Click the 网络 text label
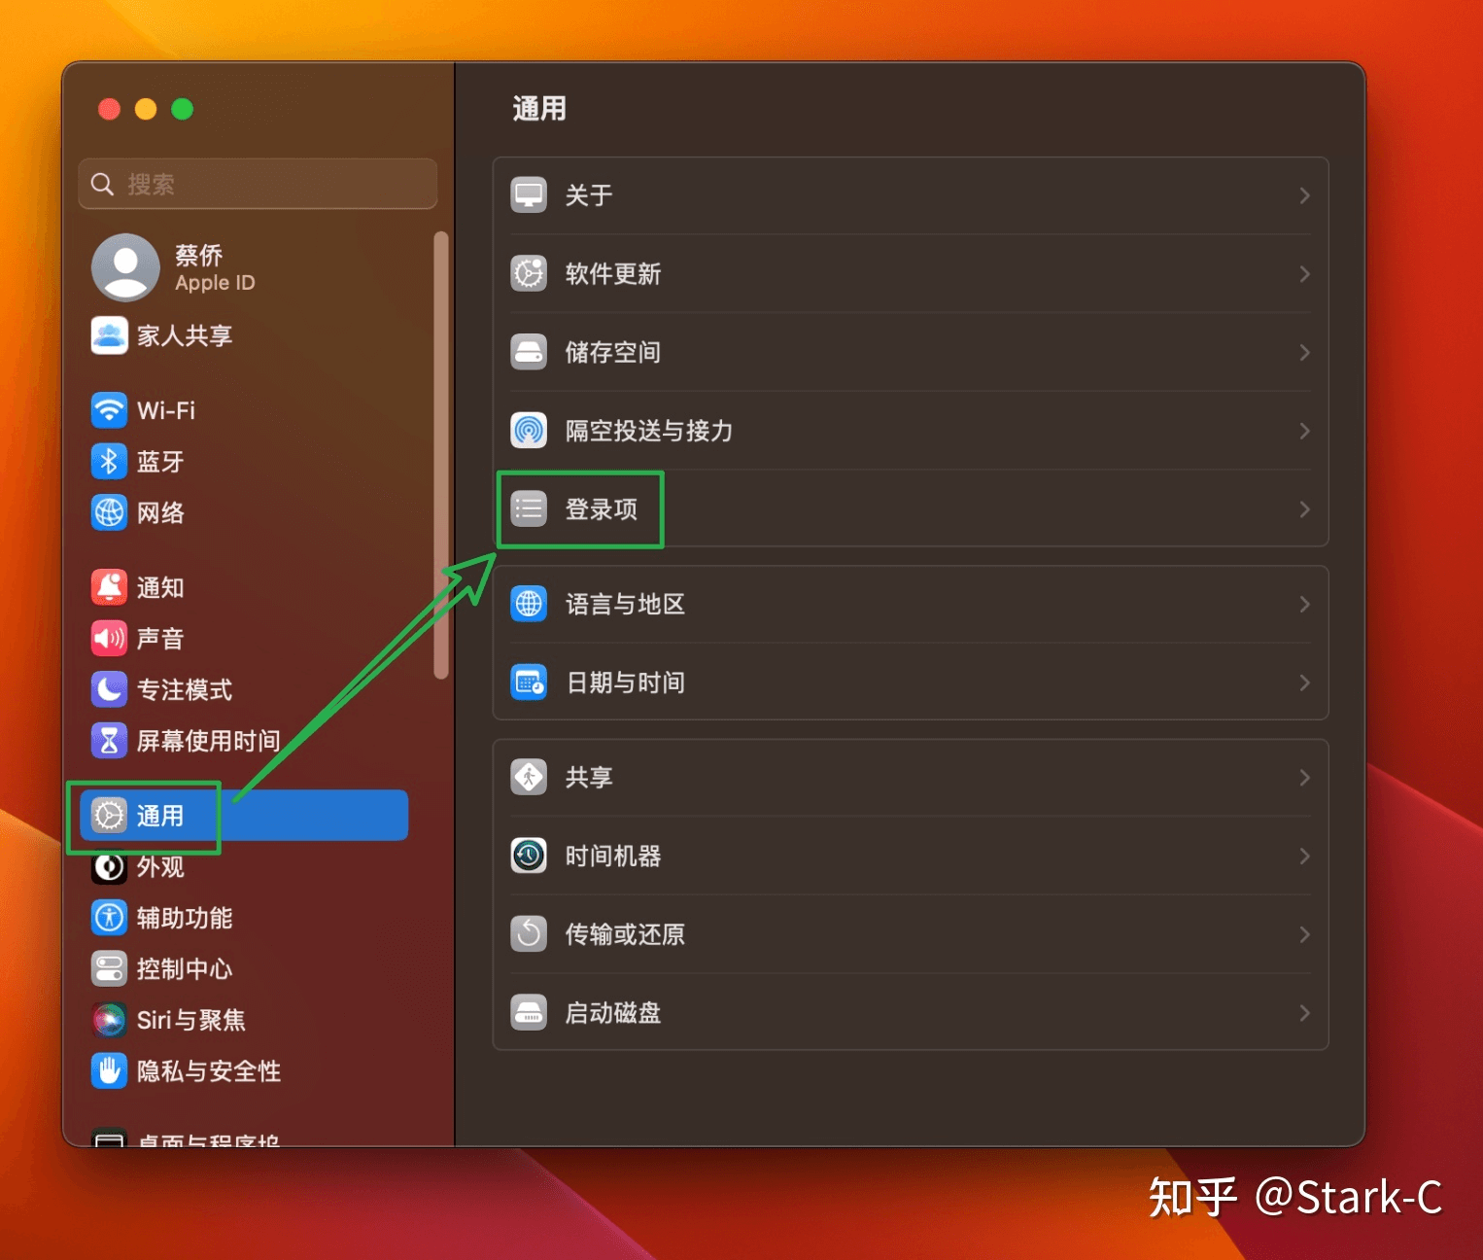Screen dimensions: 1483x1260 point(160,512)
